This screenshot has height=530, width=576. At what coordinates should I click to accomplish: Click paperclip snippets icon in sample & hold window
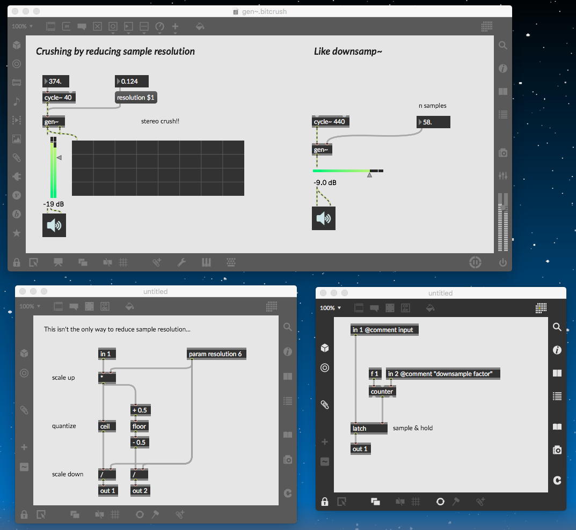tap(325, 404)
